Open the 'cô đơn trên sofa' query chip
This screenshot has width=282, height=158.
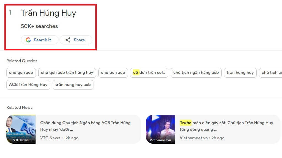[149, 73]
